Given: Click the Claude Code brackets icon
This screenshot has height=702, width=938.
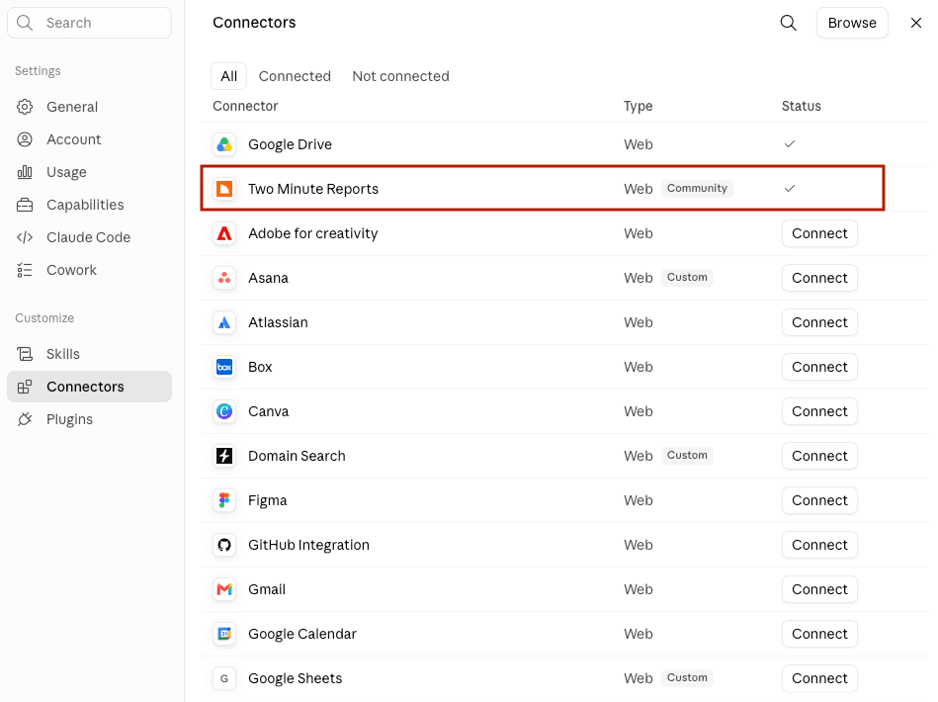Looking at the screenshot, I should click(25, 237).
